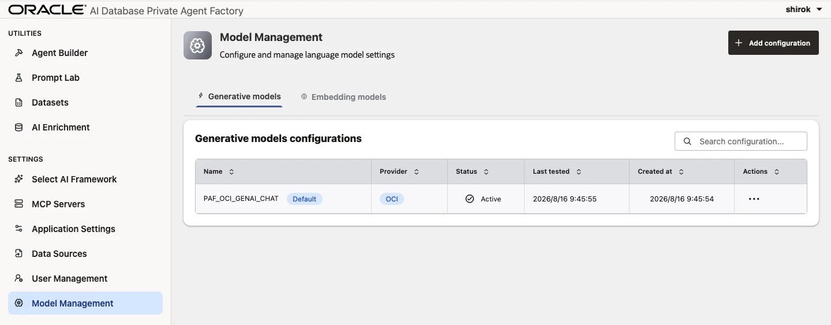The image size is (831, 325).
Task: Click the Active status checkmark icon
Action: (x=470, y=199)
